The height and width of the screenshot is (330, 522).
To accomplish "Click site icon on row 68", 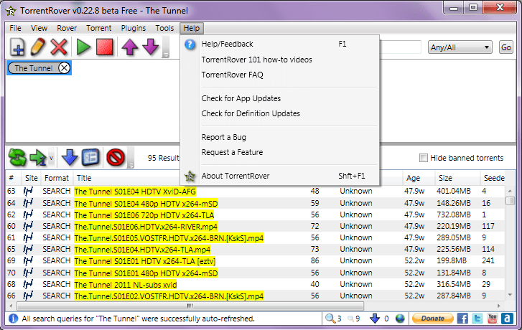I will point(28,284).
